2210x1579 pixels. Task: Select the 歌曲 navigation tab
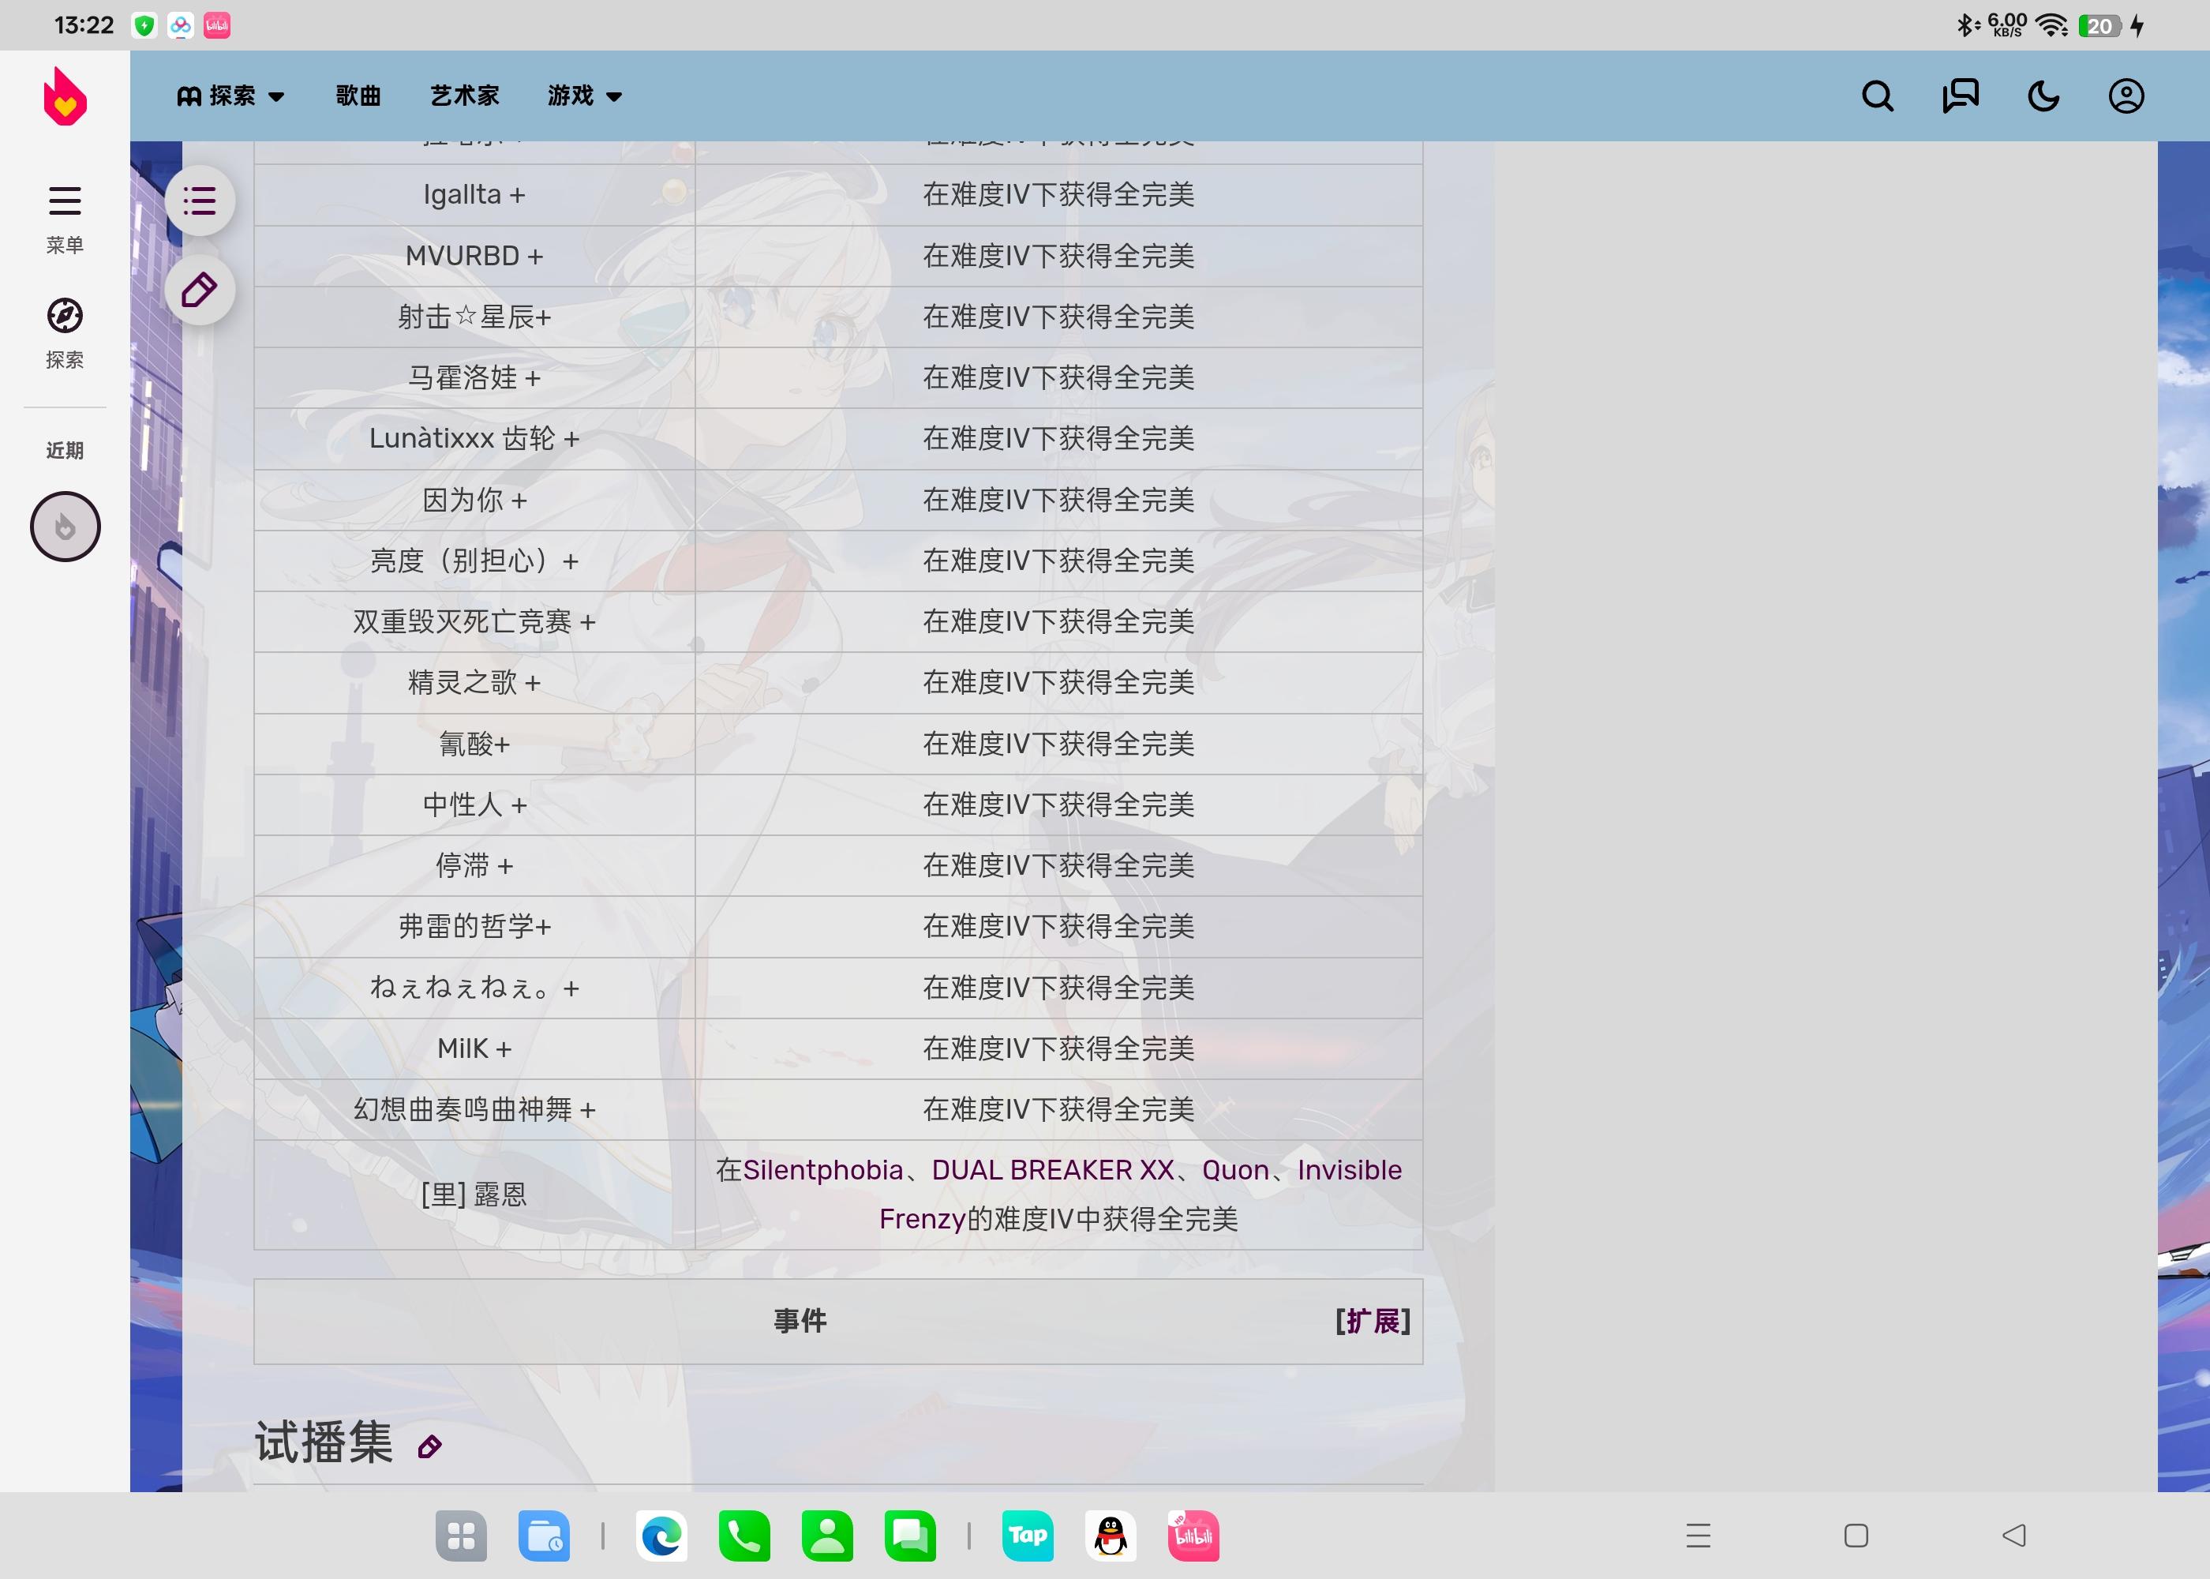coord(358,96)
